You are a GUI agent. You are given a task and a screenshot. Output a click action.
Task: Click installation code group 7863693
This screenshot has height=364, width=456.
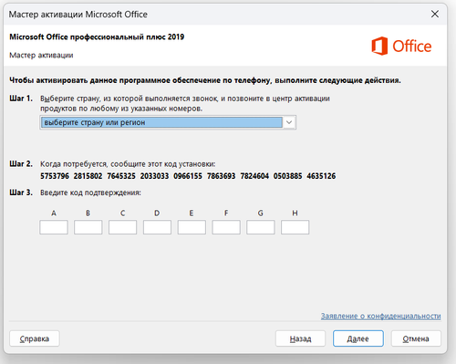click(222, 176)
